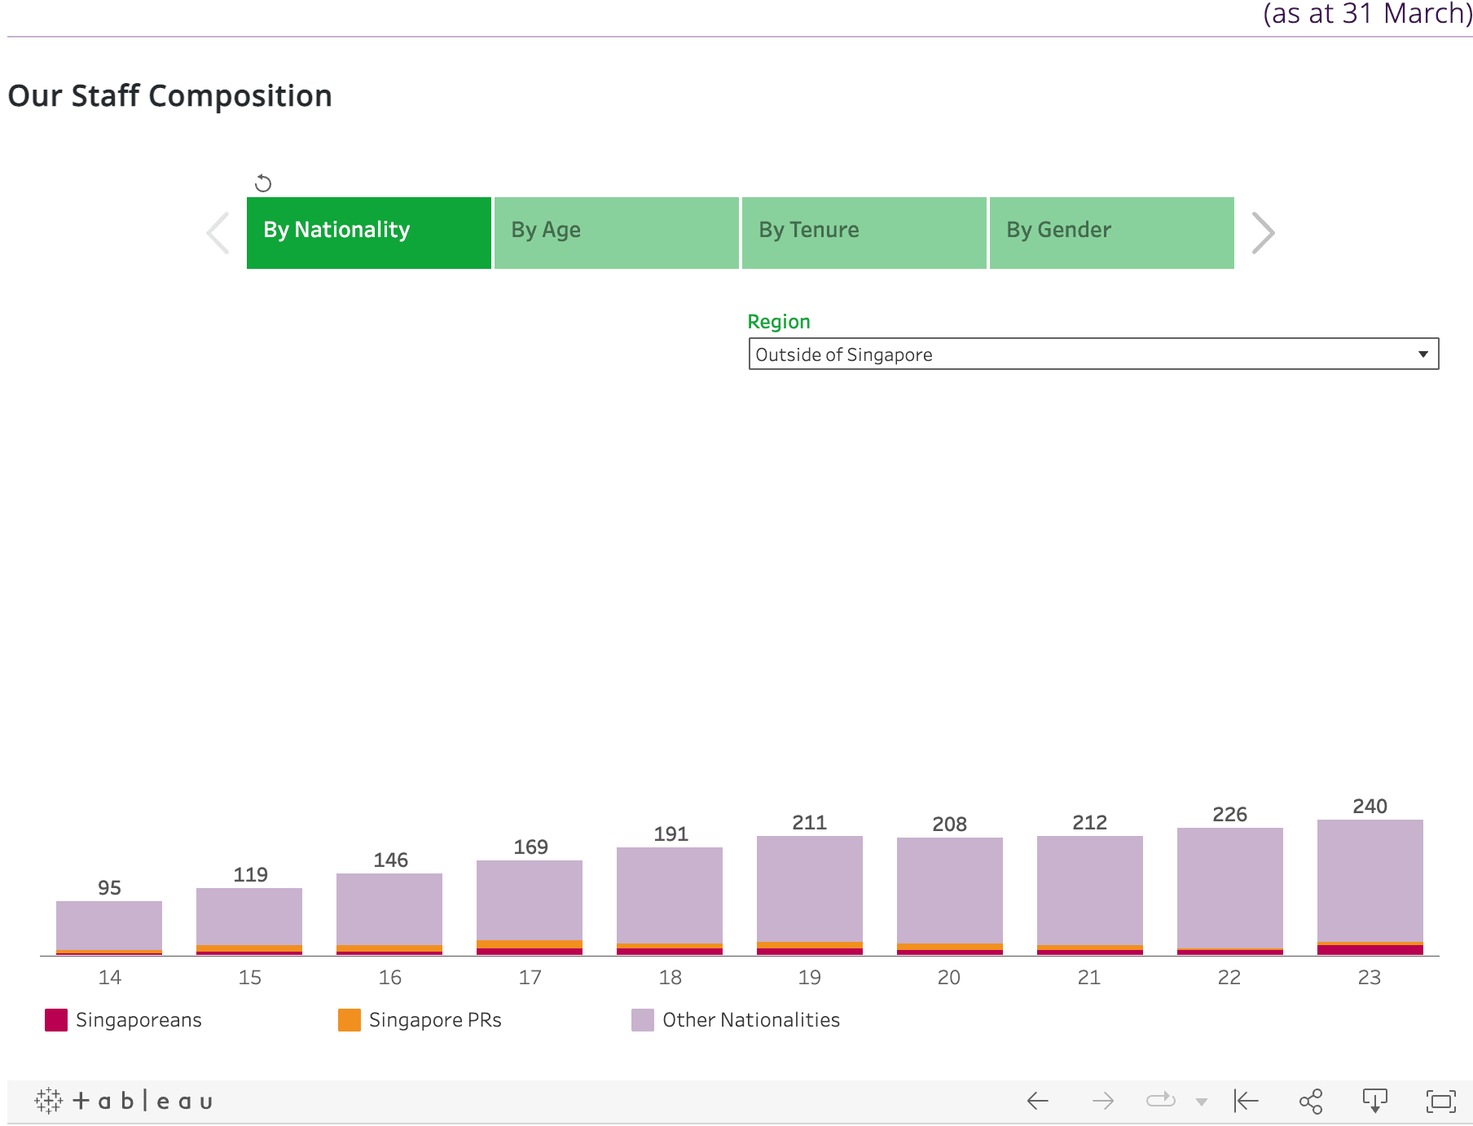Image resolution: width=1473 pixels, height=1126 pixels.
Task: Enter full screen mode icon
Action: [1441, 1102]
